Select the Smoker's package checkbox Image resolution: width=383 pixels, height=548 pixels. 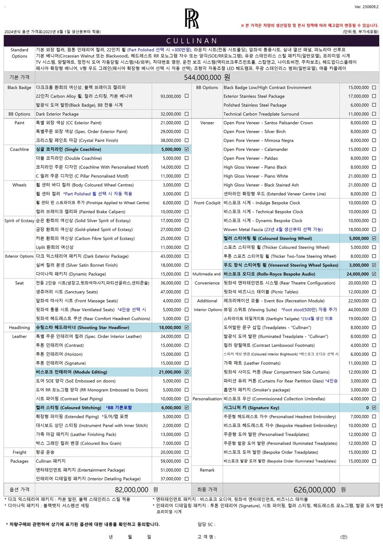[x=374, y=390]
